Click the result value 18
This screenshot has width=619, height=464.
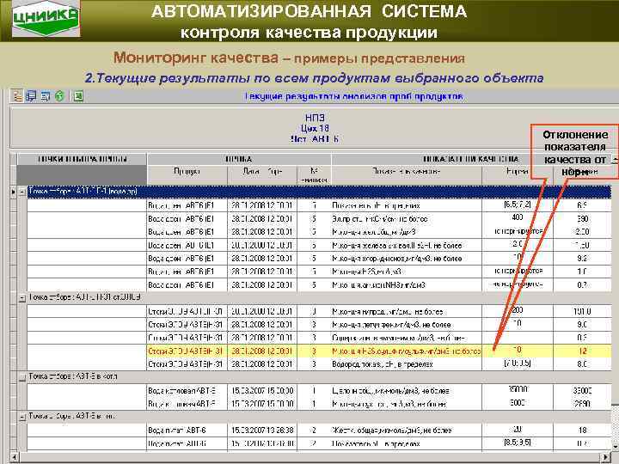pos(583,430)
